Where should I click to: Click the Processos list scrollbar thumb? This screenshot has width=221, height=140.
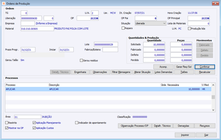pyautogui.click(x=213, y=97)
